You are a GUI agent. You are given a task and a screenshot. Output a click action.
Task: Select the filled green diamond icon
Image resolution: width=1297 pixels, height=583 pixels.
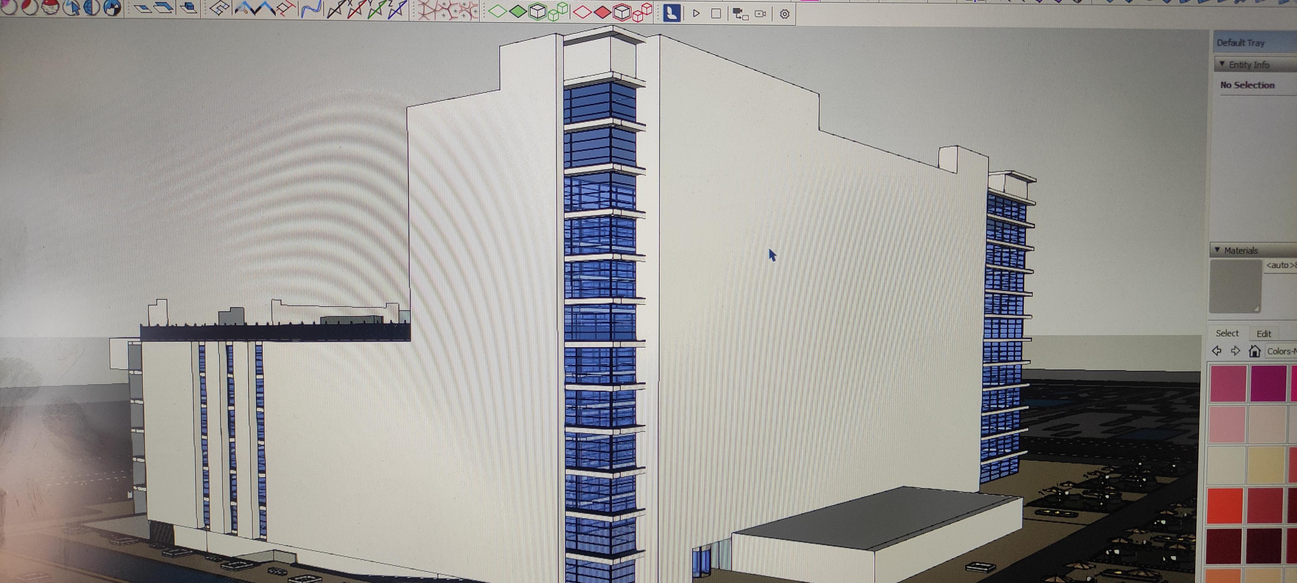point(517,11)
